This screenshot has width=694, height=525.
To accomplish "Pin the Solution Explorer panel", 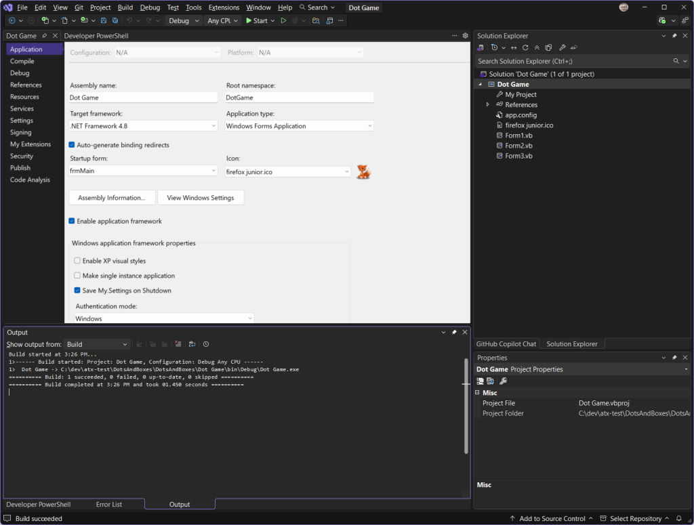I will pyautogui.click(x=675, y=35).
